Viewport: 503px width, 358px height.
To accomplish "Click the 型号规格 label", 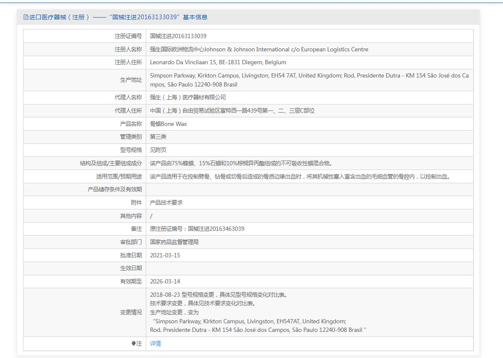I will [x=131, y=150].
